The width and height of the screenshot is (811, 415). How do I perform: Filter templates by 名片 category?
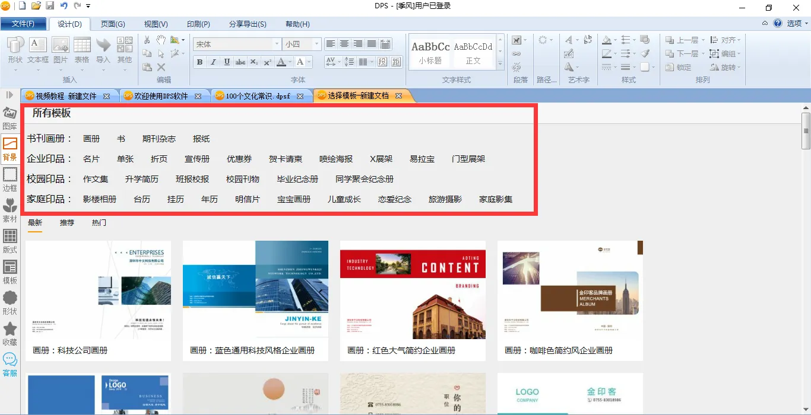coord(91,159)
